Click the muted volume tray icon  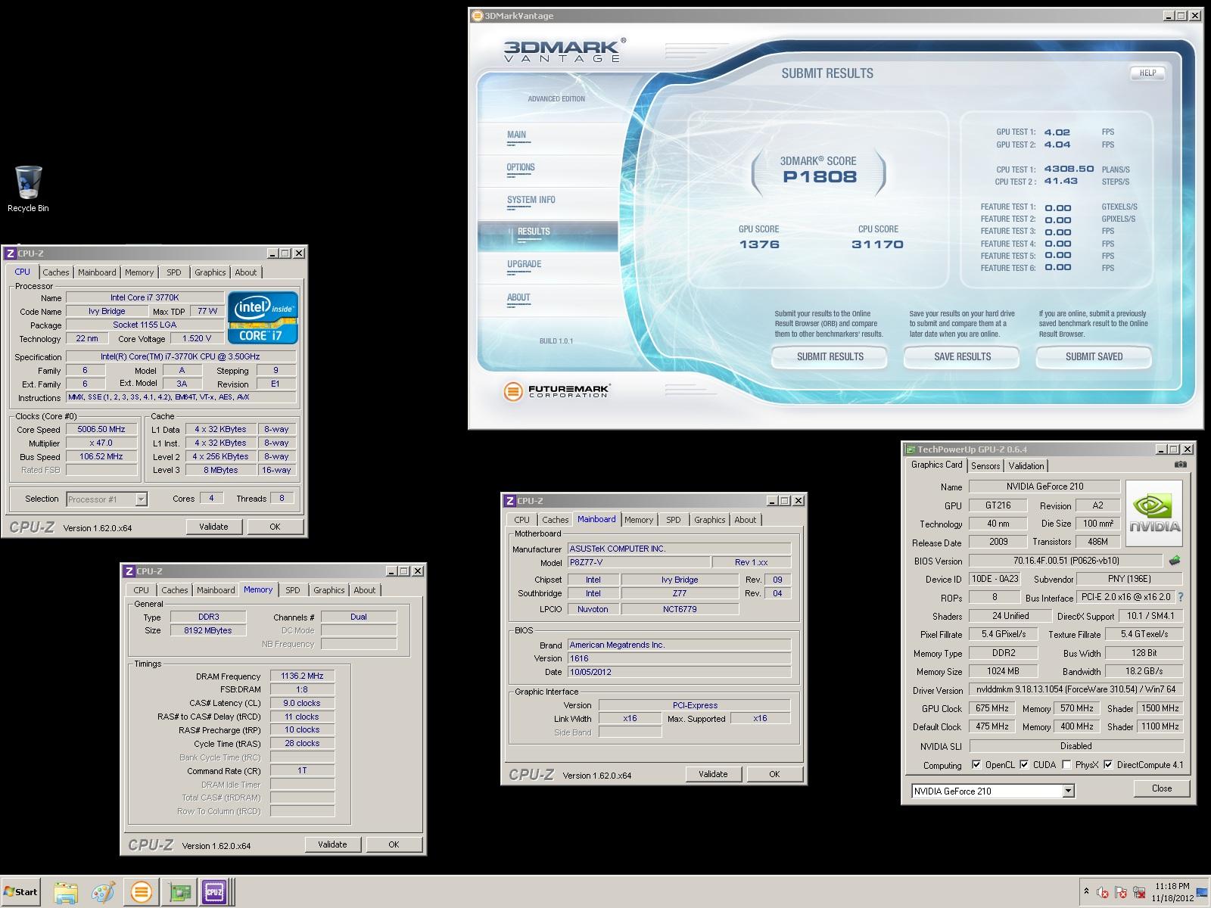click(1103, 892)
